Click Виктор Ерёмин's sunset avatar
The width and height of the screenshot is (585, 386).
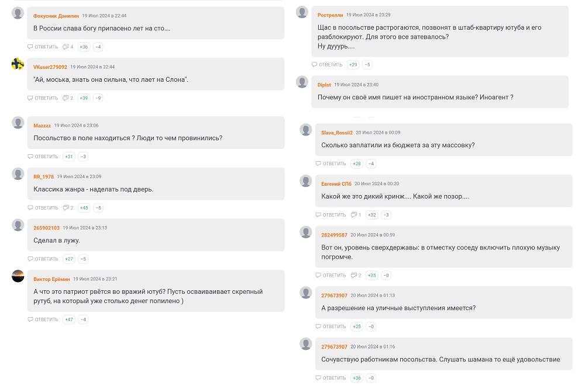(x=18, y=276)
